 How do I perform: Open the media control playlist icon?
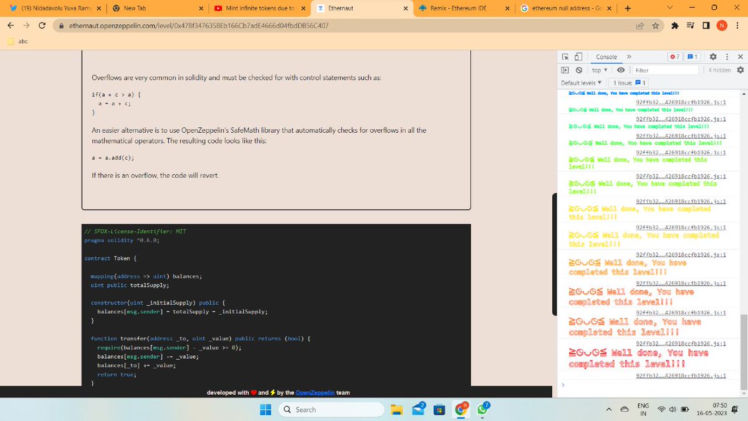coord(691,26)
